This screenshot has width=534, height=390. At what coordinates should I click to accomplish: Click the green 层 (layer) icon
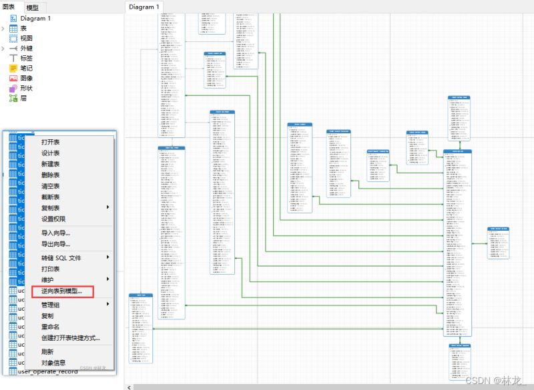pyautogui.click(x=13, y=98)
